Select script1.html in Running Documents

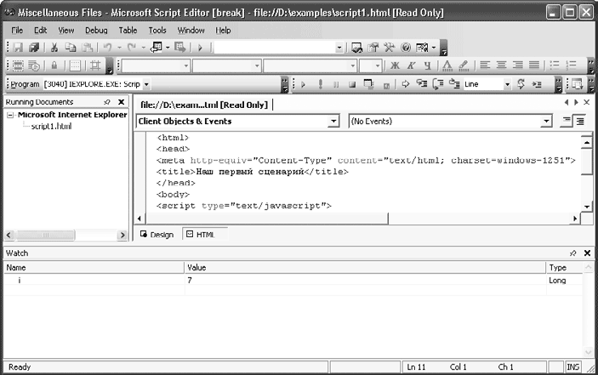(51, 127)
